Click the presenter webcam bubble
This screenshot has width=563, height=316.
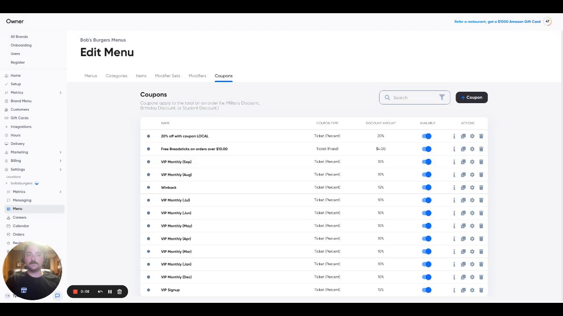coord(32,270)
